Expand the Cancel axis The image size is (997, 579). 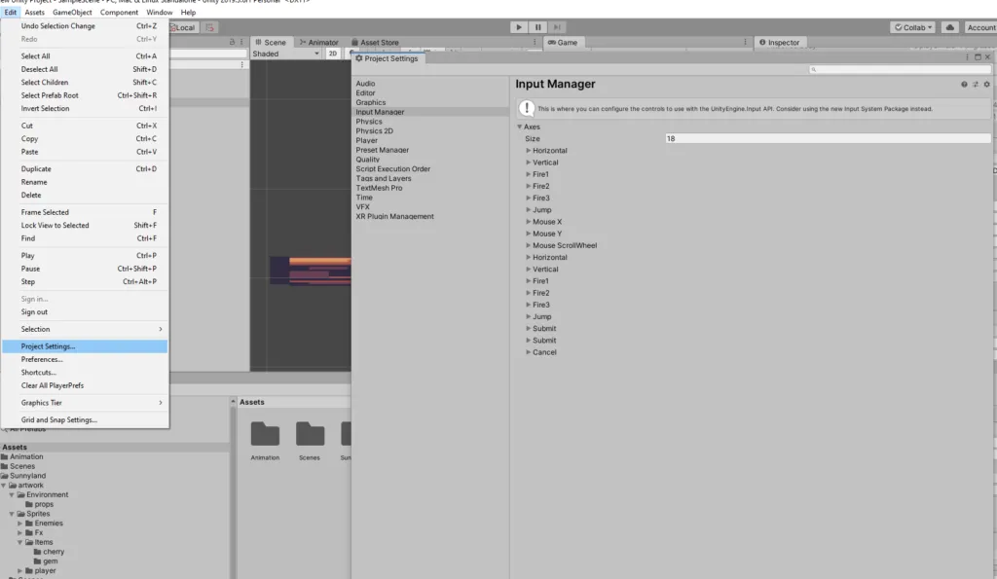tap(529, 352)
